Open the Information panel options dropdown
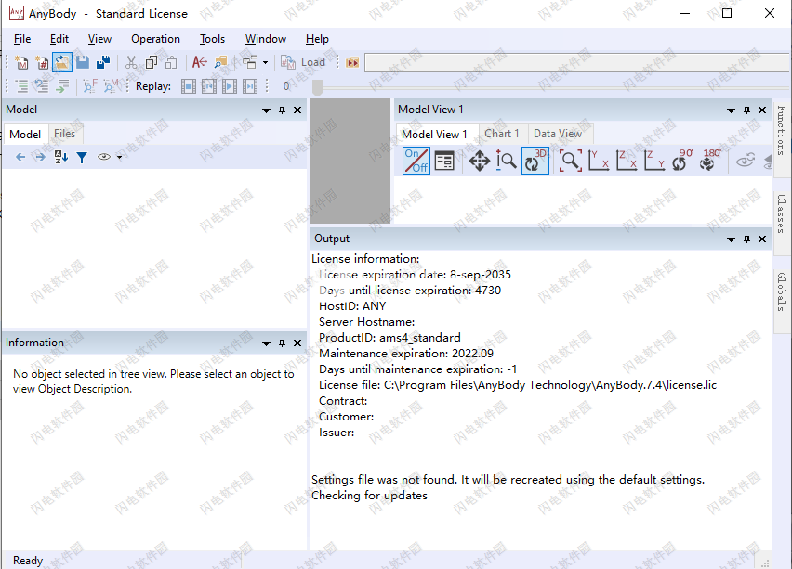Image resolution: width=792 pixels, height=569 pixels. [266, 343]
